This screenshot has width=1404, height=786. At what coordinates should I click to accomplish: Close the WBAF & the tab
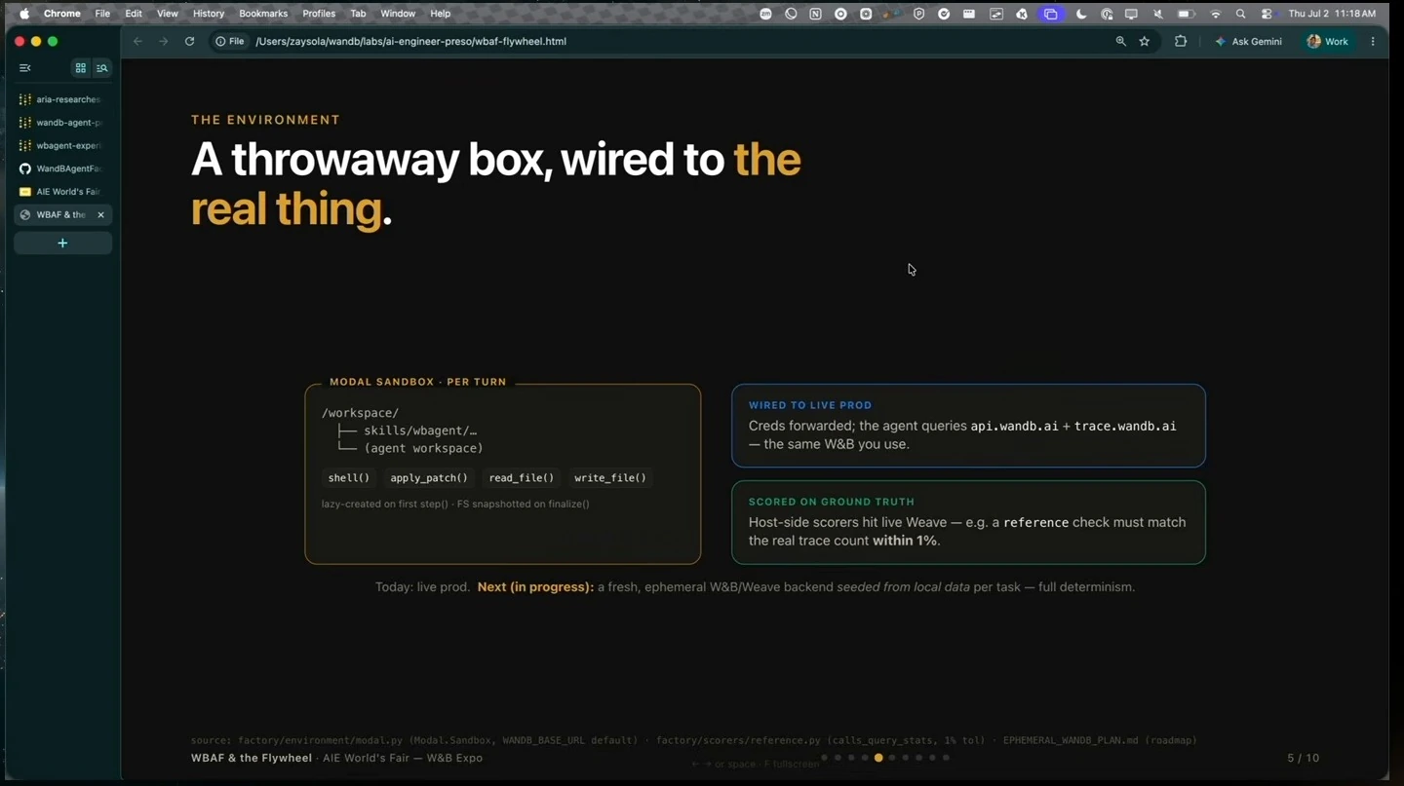click(100, 215)
